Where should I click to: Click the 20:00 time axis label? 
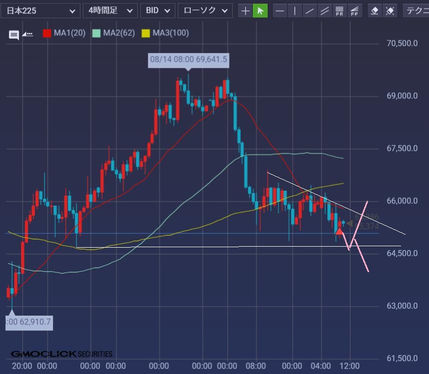coord(22,366)
